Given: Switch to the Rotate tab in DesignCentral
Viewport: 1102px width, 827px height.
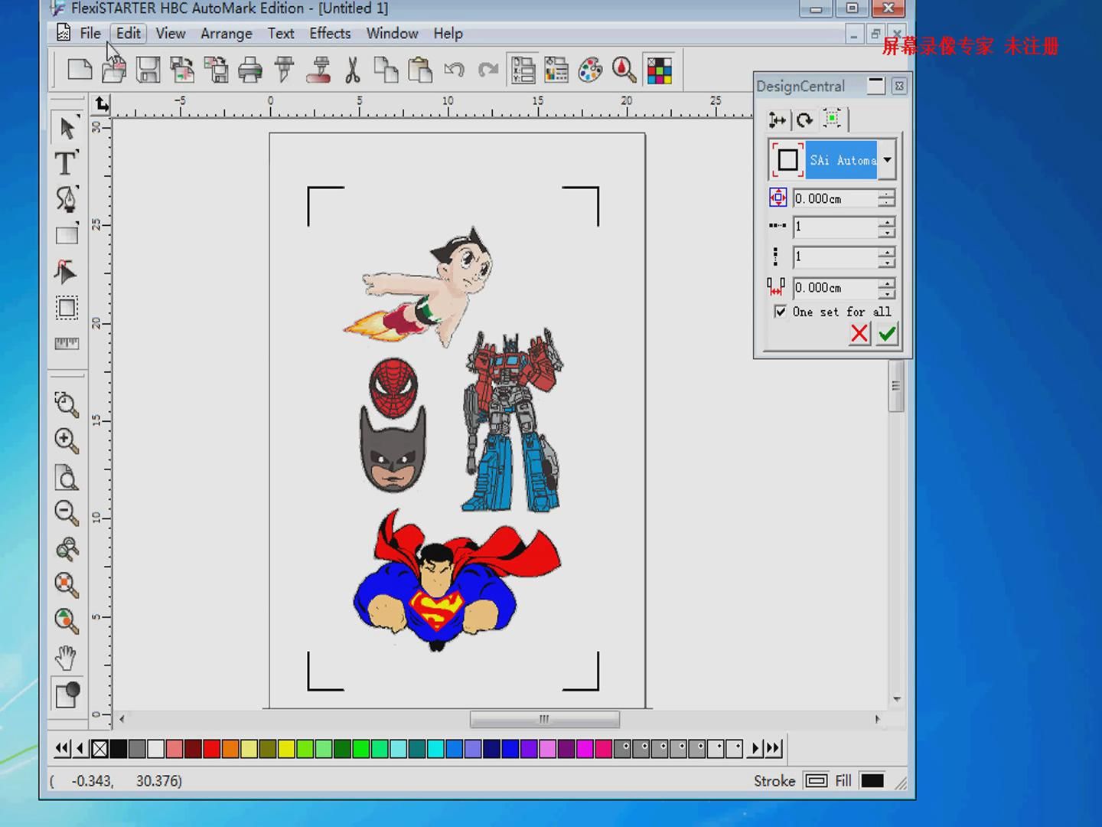Looking at the screenshot, I should point(804,119).
